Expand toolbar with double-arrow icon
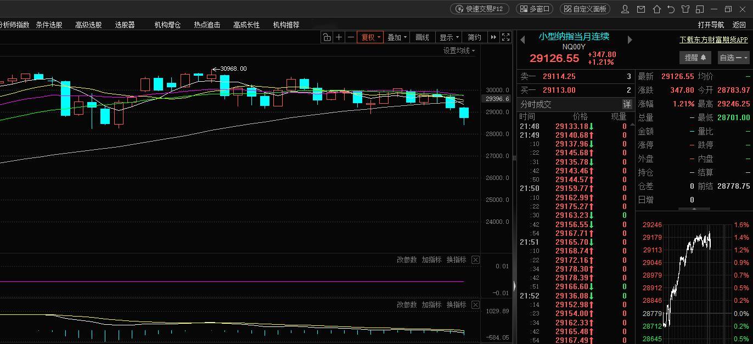 tap(493, 37)
